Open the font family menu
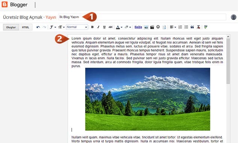The width and height of the screenshot is (238, 143). [x=53, y=27]
